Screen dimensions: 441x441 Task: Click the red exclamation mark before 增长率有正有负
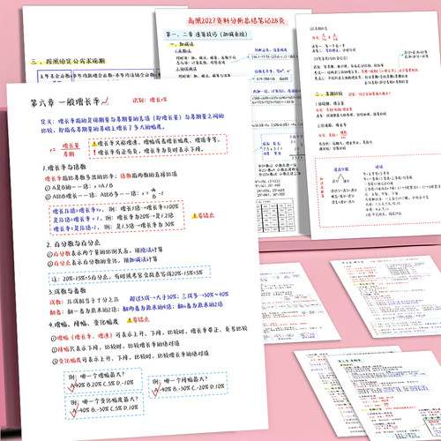pos(94,153)
